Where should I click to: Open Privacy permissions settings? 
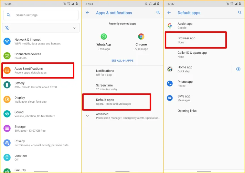(41, 143)
